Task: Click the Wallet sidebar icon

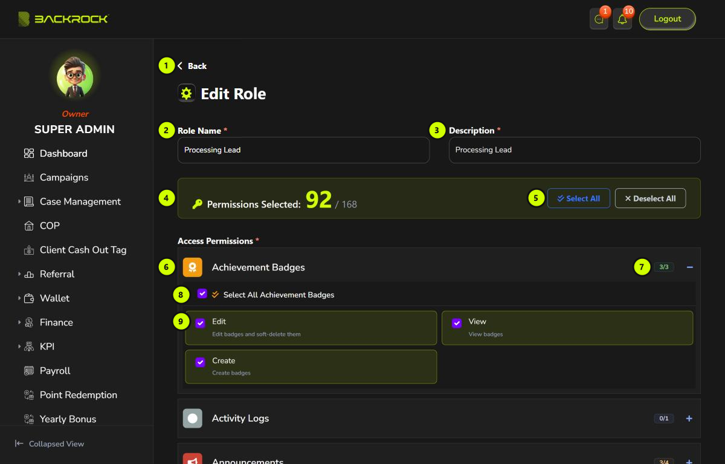Action: (29, 298)
